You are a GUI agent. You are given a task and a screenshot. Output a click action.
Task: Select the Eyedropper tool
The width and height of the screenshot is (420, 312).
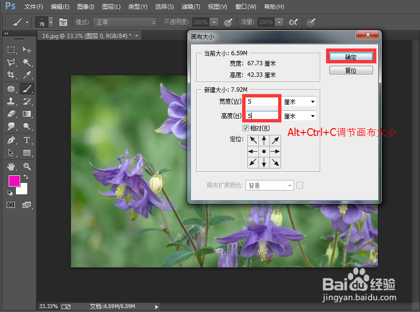[27, 74]
